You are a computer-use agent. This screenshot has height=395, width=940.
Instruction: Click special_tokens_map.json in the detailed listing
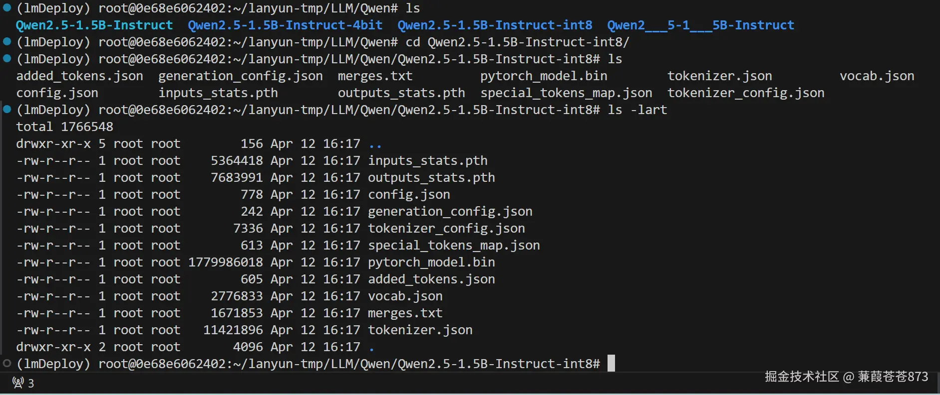click(454, 245)
